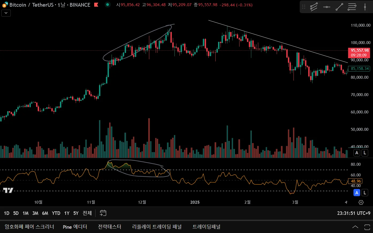Select the parallel channel drawing tool
This screenshot has width=373, height=233.
pos(314,7)
